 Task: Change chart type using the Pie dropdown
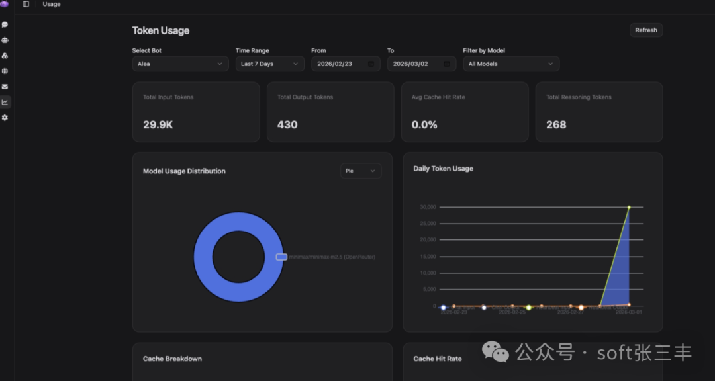pos(360,171)
